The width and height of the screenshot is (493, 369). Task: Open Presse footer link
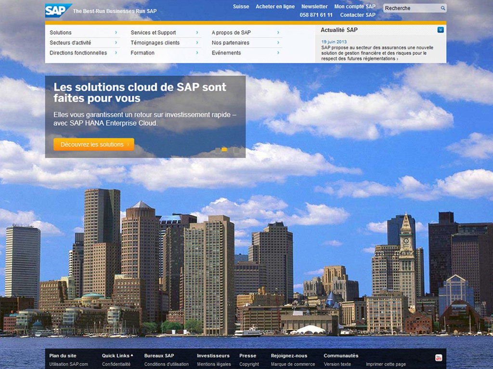248,356
